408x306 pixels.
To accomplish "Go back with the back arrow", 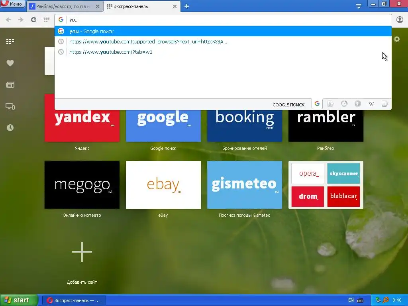I will [x=8, y=20].
